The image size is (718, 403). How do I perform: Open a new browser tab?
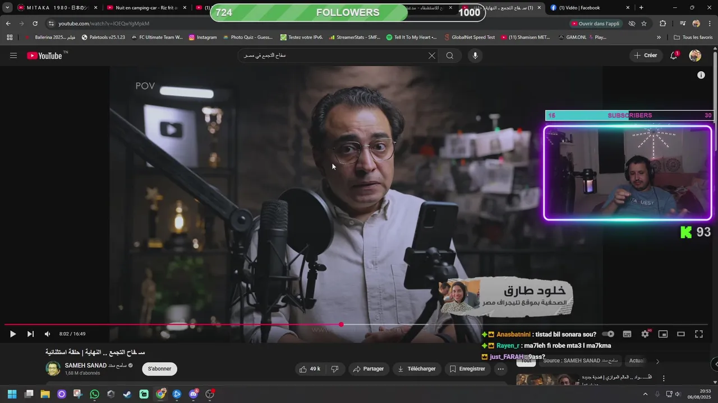click(641, 8)
